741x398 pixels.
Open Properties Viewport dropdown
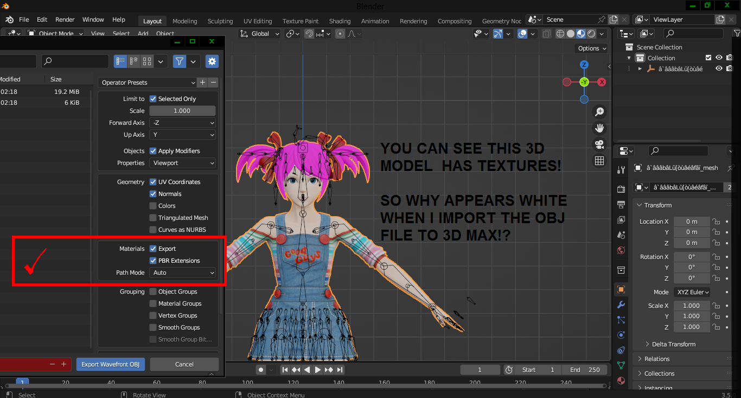[x=183, y=163]
